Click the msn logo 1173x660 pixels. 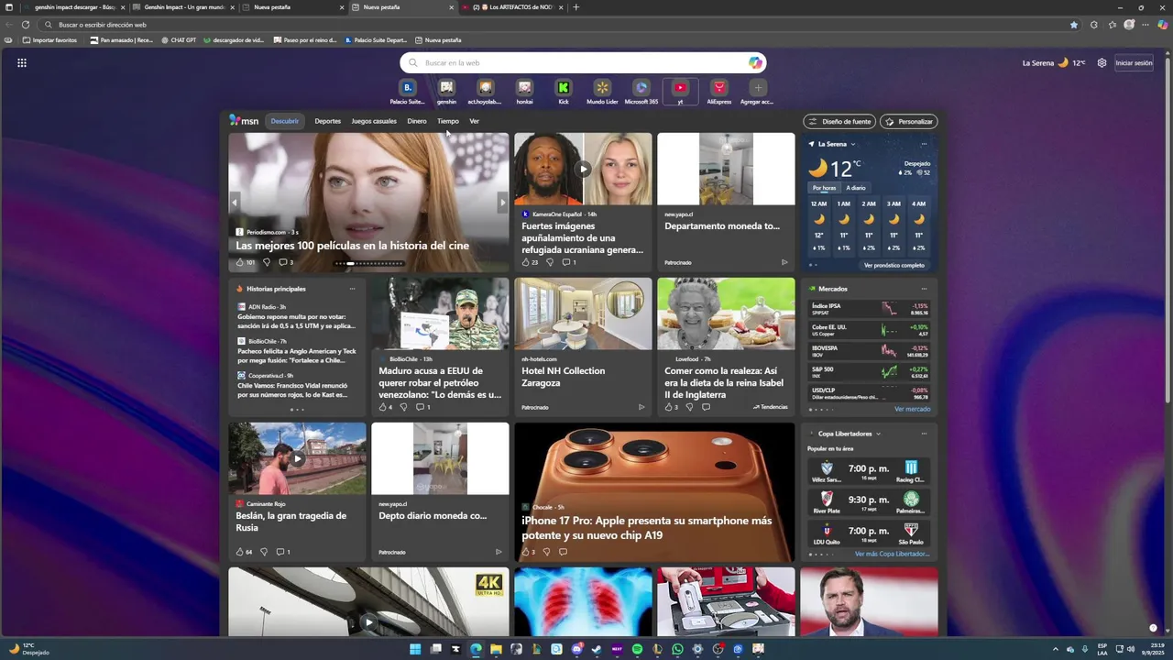click(244, 121)
